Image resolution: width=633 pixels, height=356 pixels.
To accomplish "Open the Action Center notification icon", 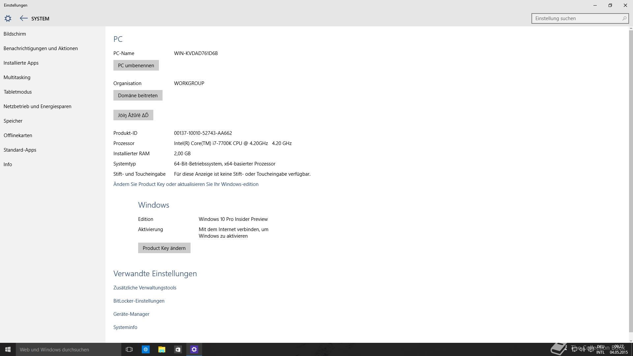I will point(590,349).
